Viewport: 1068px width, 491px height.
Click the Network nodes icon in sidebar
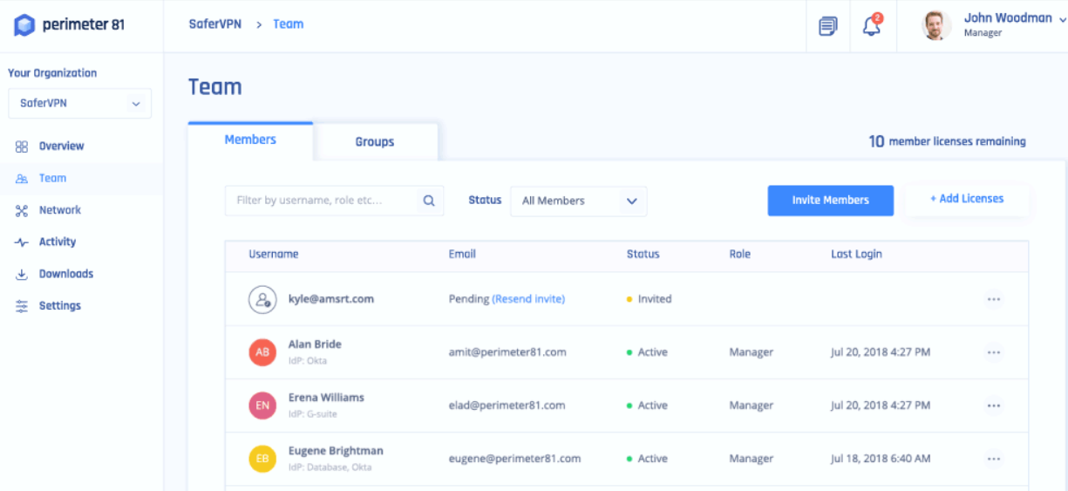point(22,210)
